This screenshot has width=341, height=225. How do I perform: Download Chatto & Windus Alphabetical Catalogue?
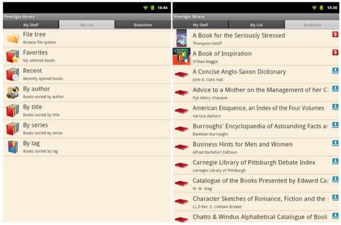coord(336,215)
